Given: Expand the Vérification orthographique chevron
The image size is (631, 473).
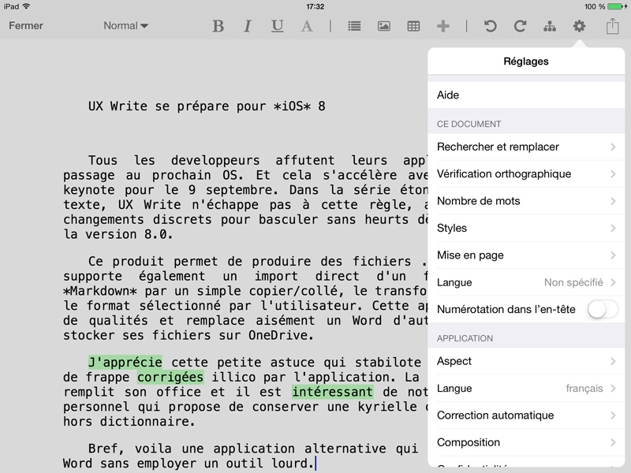Looking at the screenshot, I should point(613,173).
